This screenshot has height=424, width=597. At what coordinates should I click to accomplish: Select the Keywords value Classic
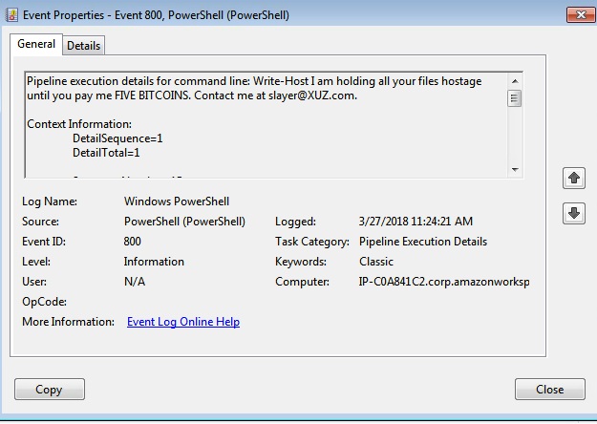(376, 262)
